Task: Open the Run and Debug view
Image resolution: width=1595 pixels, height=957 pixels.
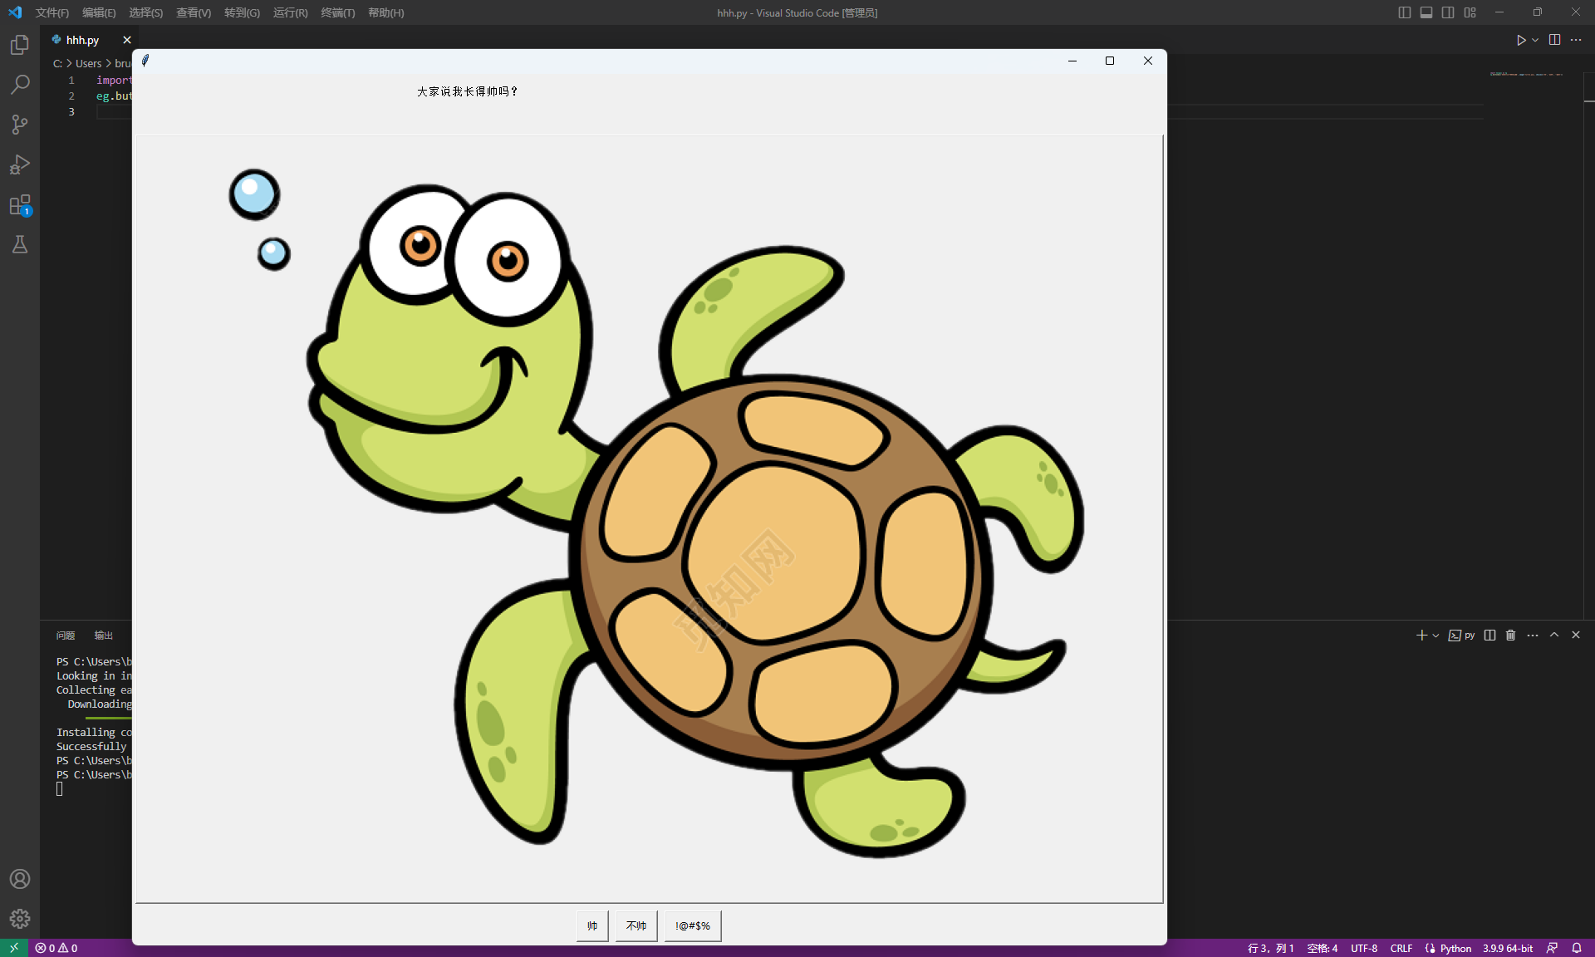Action: pos(20,164)
